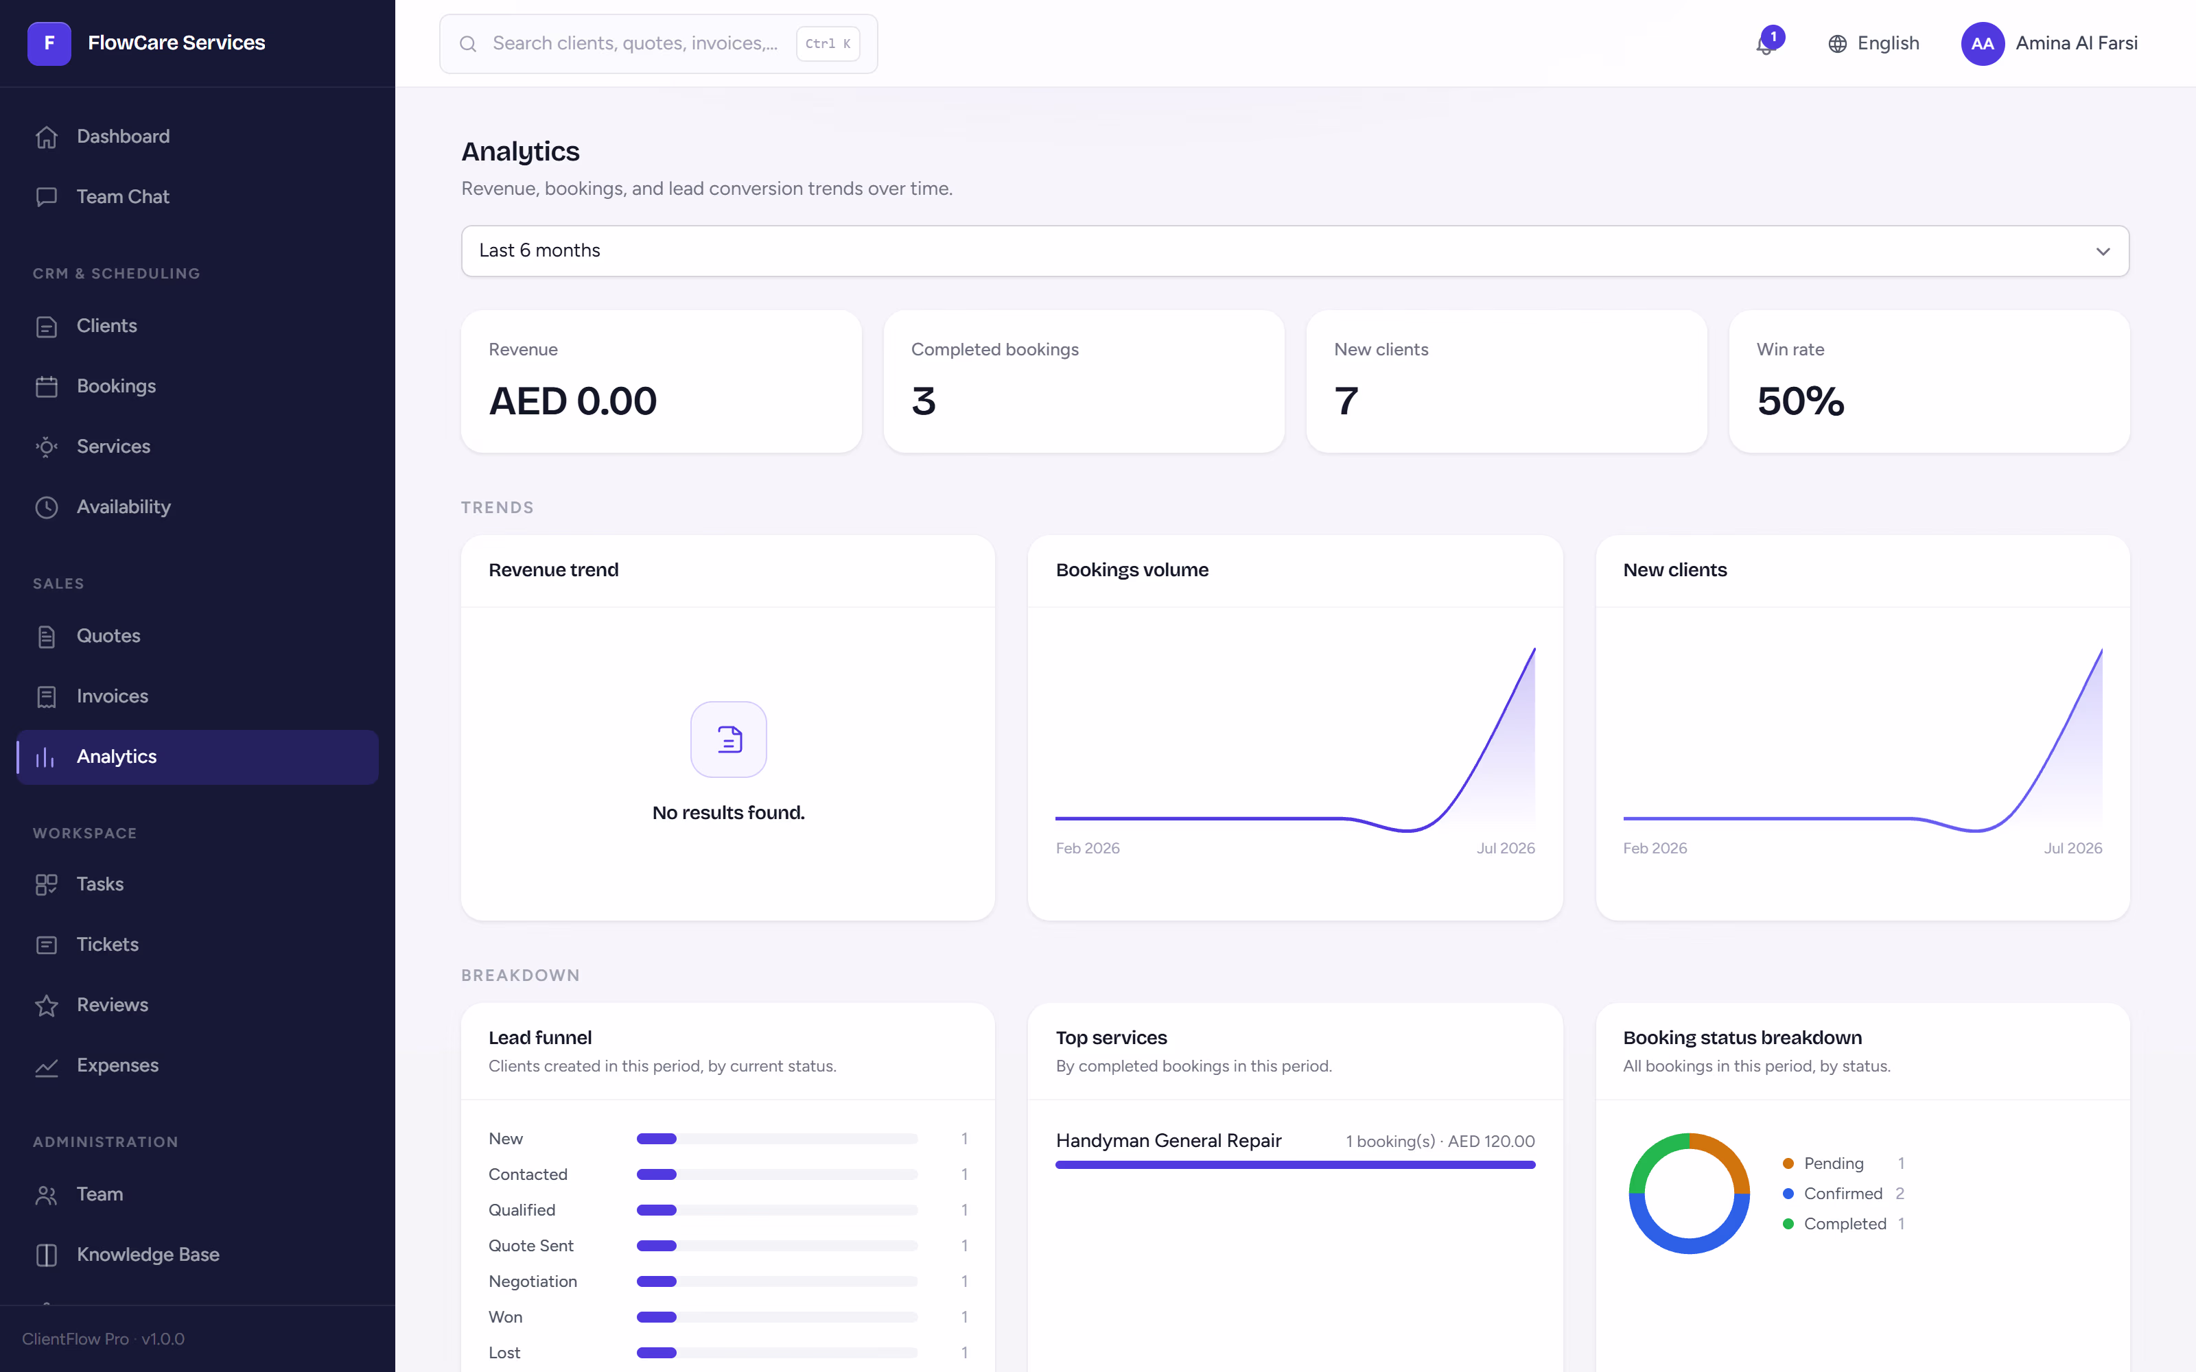This screenshot has width=2196, height=1372.
Task: Expand the Last 6 months period dropdown
Action: click(x=1295, y=250)
